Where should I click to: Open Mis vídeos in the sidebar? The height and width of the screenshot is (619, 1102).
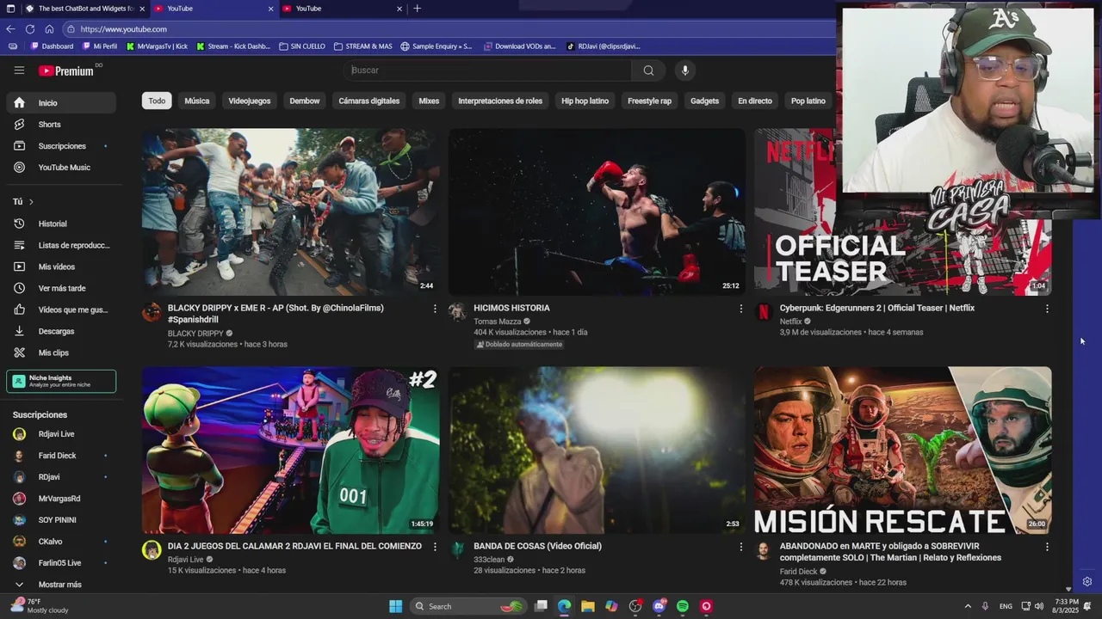point(61,267)
